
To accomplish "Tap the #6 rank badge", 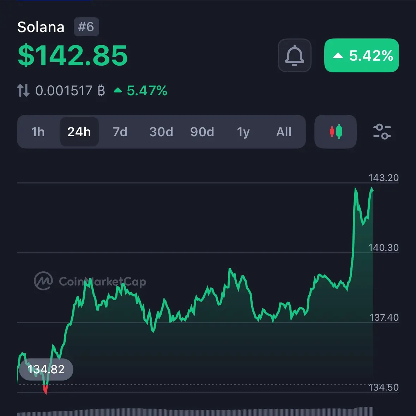I will click(x=86, y=27).
